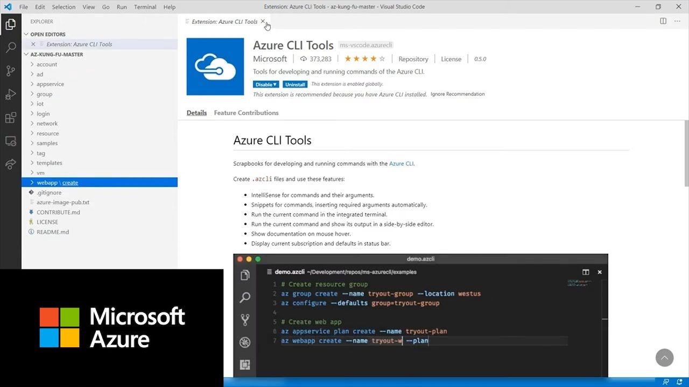Open the Search view in activity bar

click(10, 47)
